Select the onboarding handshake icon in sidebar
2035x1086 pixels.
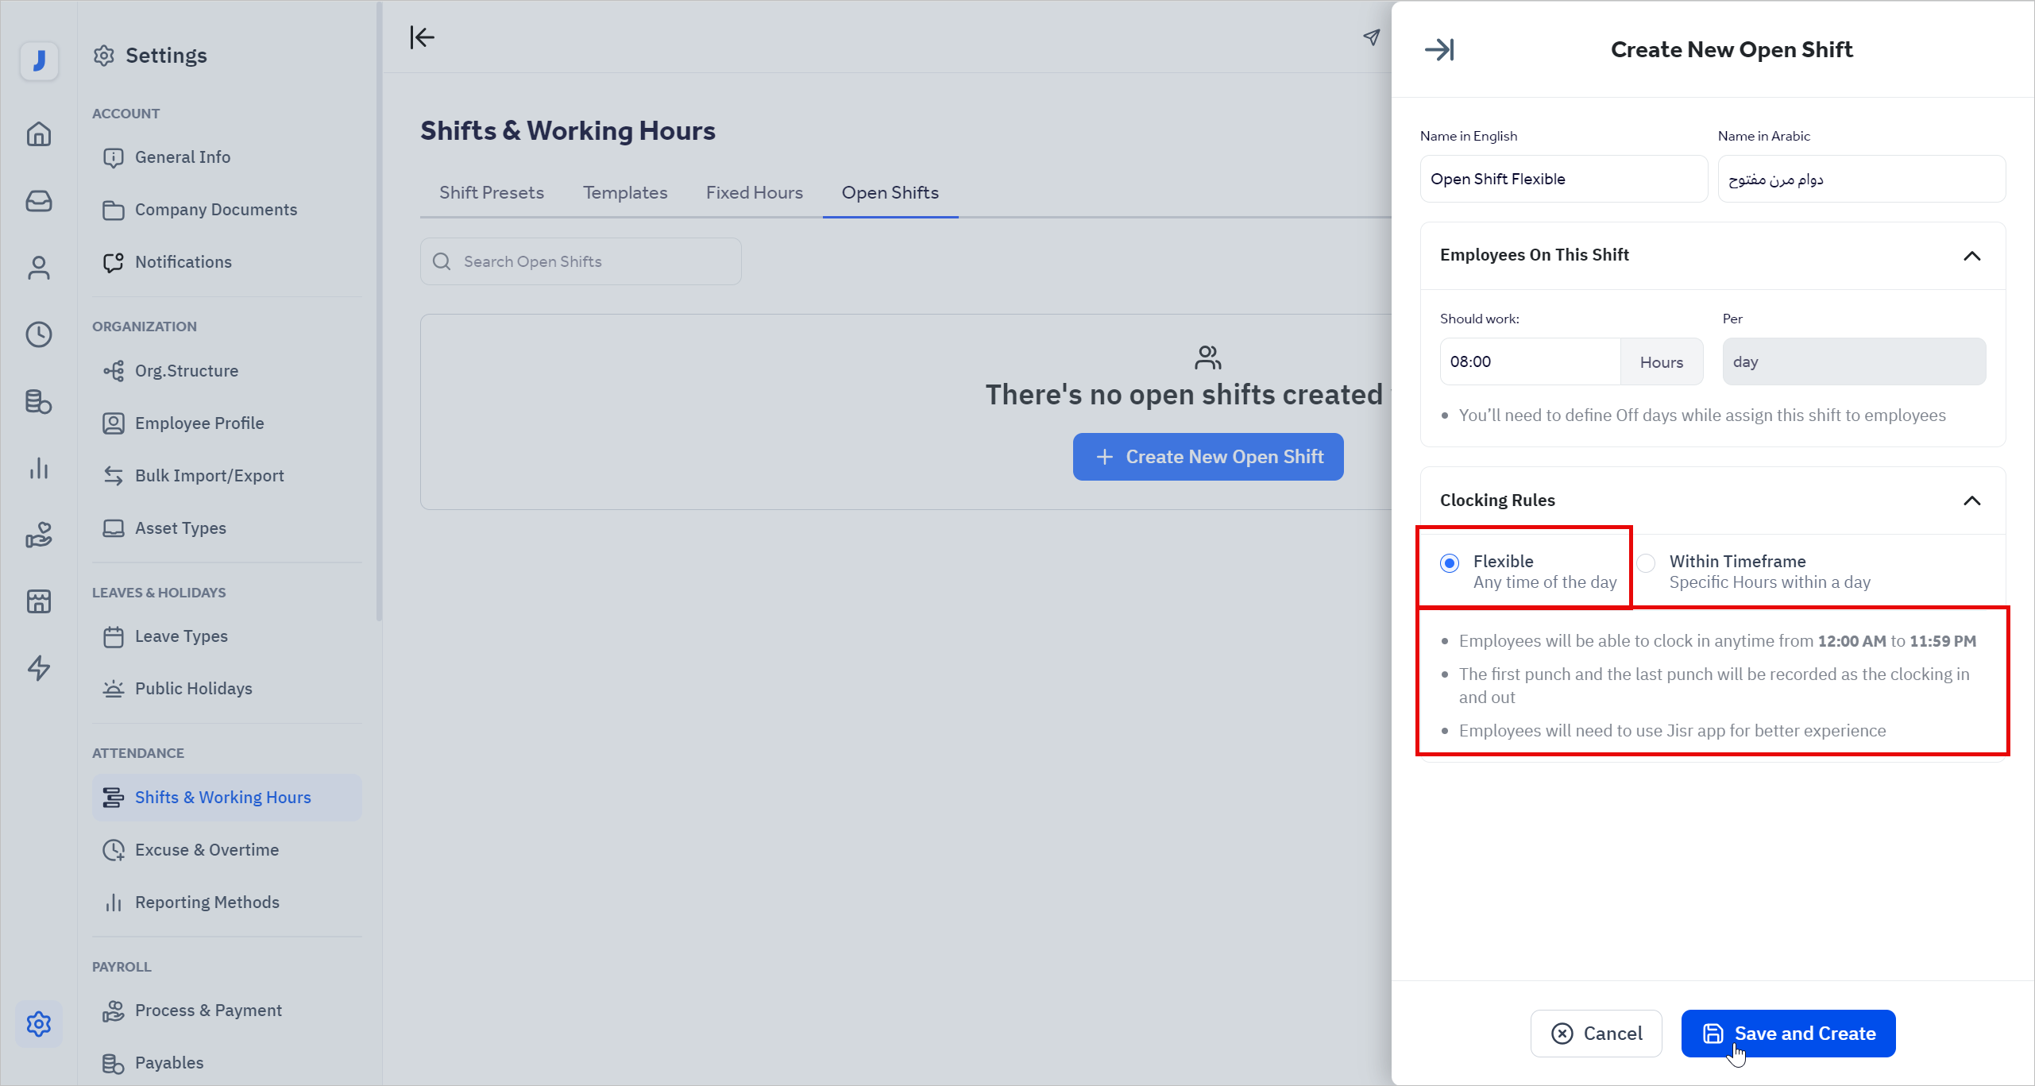(x=38, y=535)
